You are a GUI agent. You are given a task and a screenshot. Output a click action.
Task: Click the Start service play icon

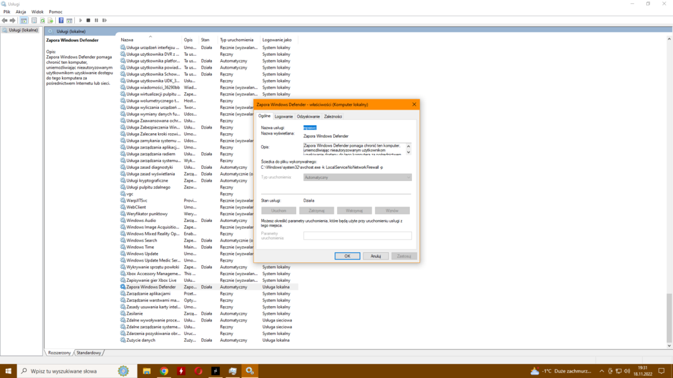pyautogui.click(x=80, y=20)
